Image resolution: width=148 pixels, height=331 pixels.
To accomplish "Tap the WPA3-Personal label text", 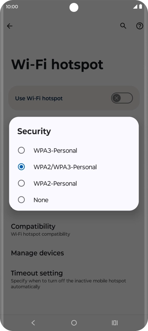I will [x=55, y=150].
